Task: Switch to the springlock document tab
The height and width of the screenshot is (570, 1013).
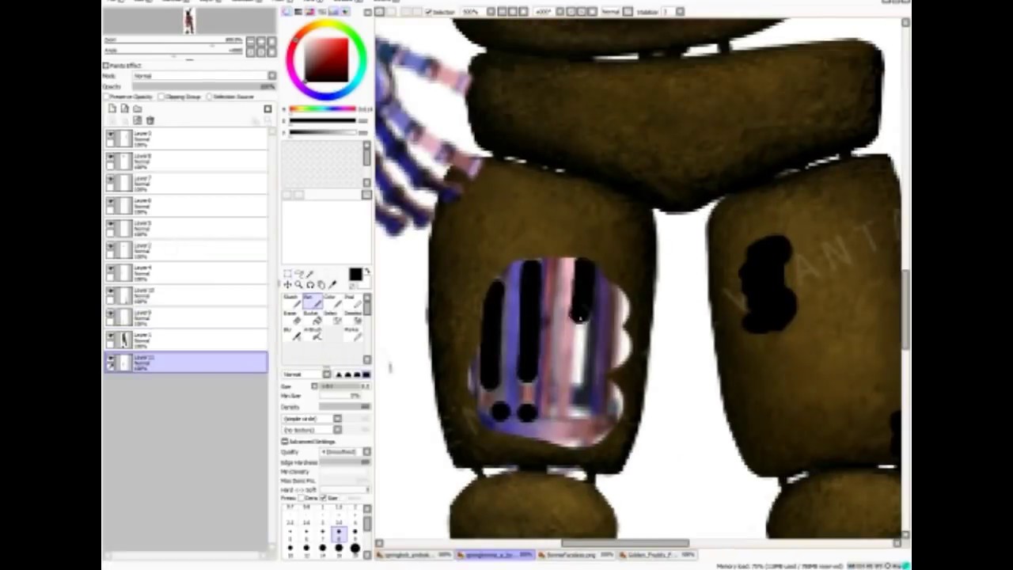Action: pyautogui.click(x=413, y=555)
